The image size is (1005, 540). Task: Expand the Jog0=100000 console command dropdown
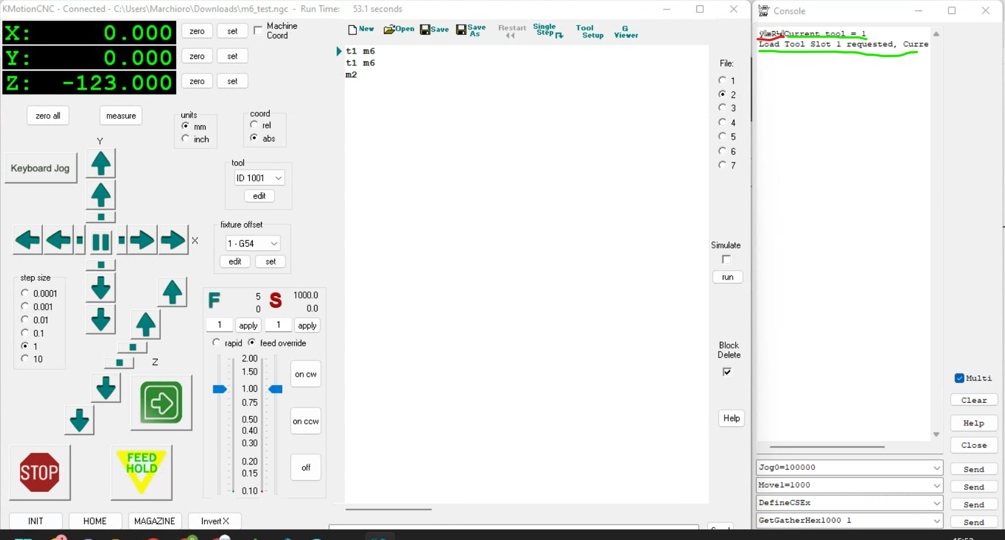tap(936, 468)
